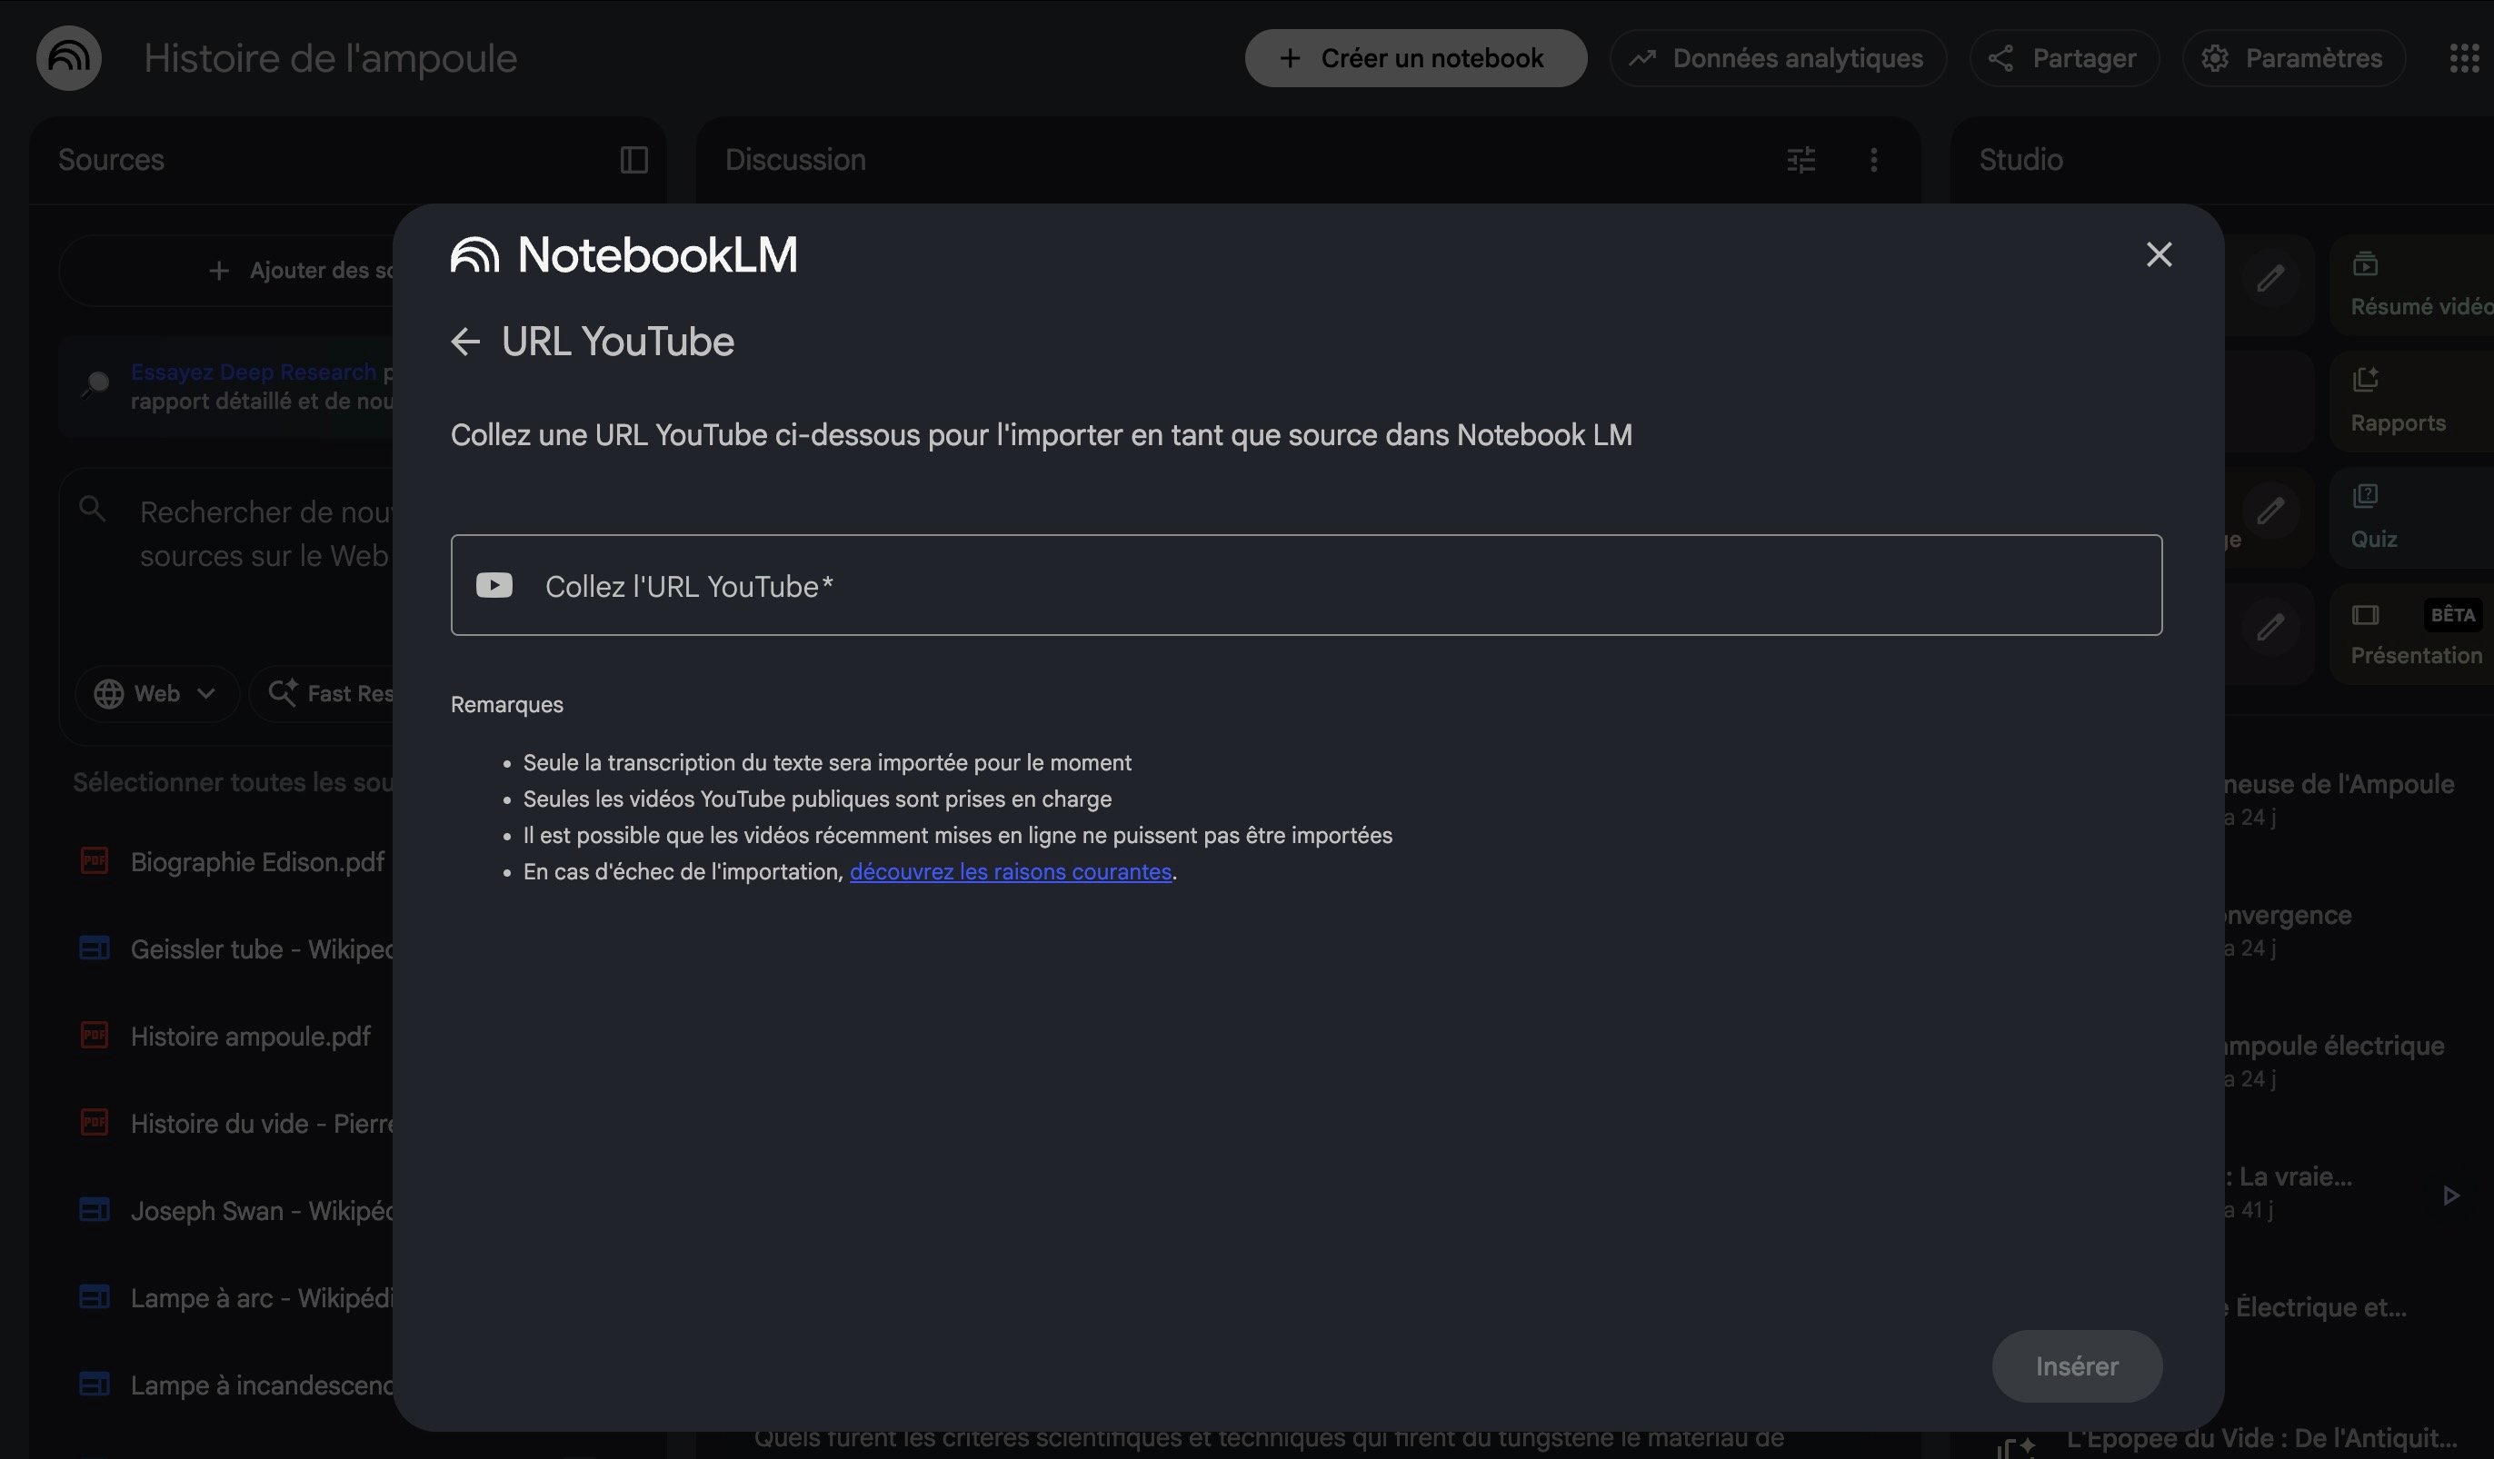Click the Insérer button
2494x1459 pixels.
pyautogui.click(x=2076, y=1366)
